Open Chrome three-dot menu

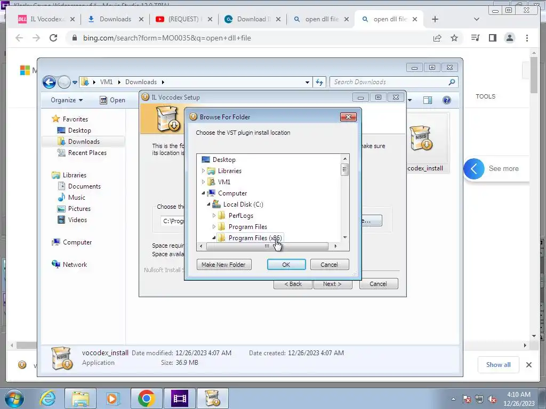(x=527, y=38)
